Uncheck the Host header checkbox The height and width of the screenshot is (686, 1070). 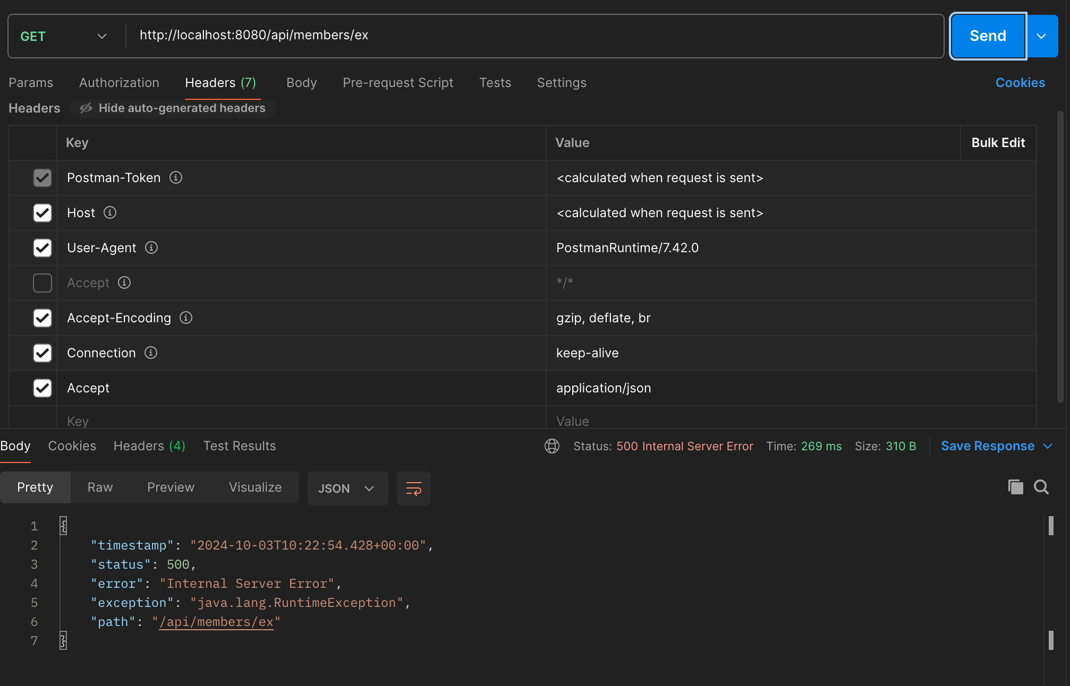[43, 213]
